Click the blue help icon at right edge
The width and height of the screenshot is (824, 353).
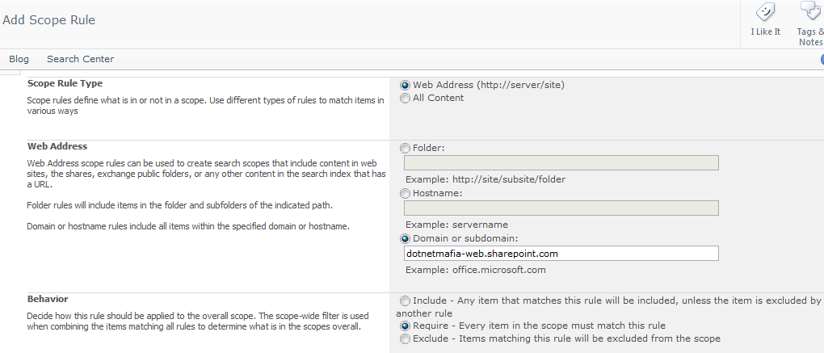coord(822,60)
